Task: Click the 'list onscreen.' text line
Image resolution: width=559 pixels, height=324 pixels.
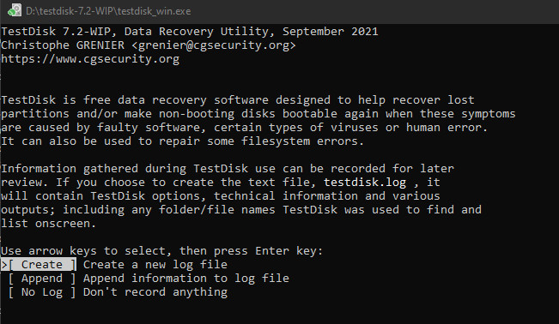Action: [48, 224]
